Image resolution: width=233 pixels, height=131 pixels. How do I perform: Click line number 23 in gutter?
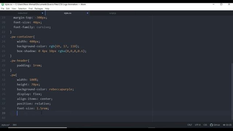pyautogui.click(x=3, y=37)
